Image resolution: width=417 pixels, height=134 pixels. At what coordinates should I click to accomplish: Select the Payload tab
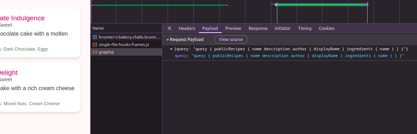coord(210,28)
